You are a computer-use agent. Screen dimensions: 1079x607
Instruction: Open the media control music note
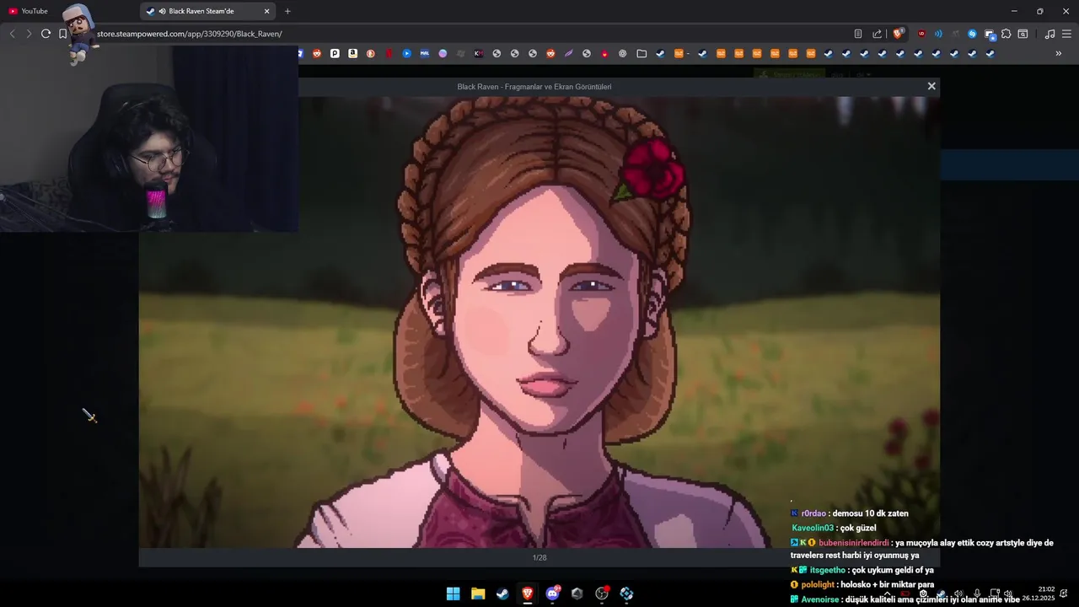coord(1049,34)
